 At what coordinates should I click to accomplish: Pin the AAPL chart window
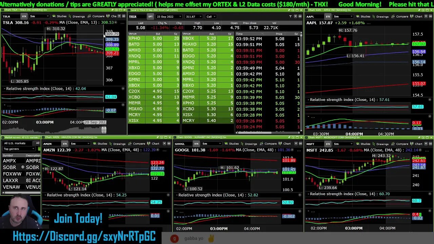pyautogui.click(x=419, y=10)
